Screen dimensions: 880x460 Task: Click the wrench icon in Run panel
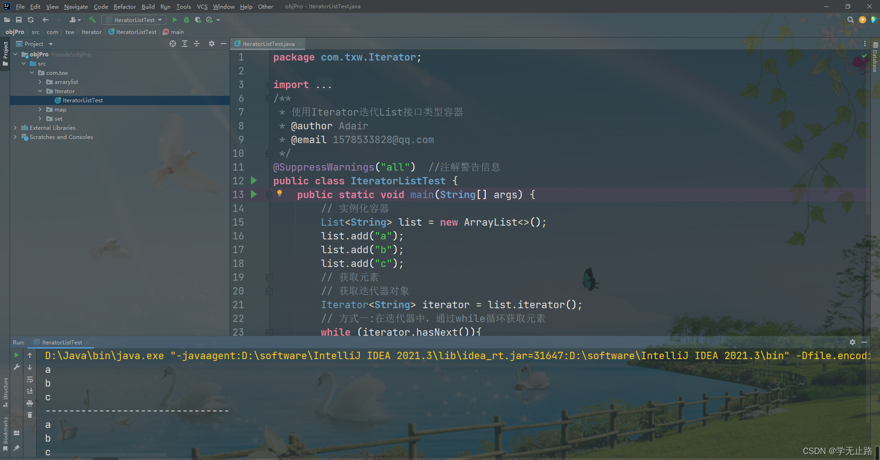pos(16,367)
